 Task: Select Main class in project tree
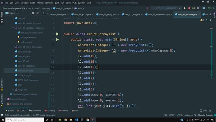20,85
